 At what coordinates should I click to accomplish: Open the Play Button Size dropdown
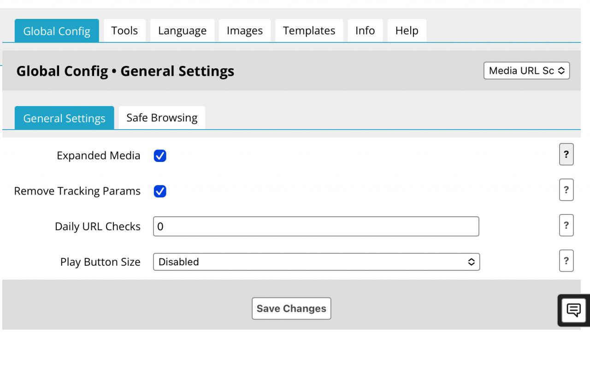tap(316, 262)
